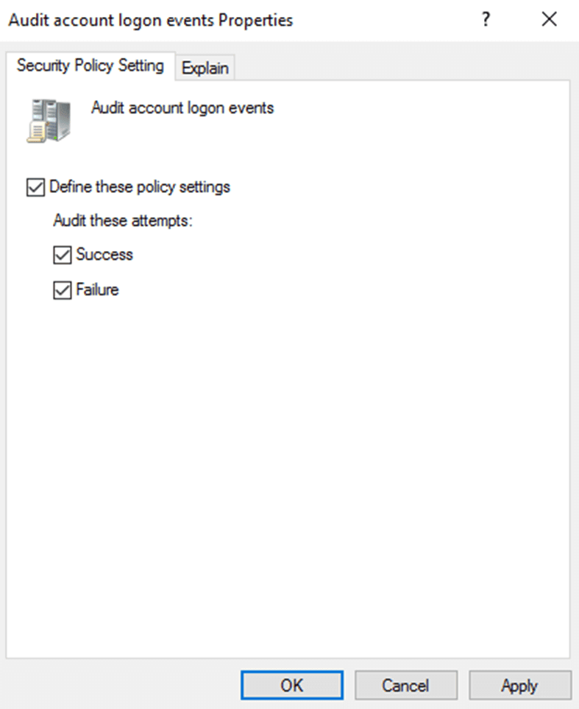579x709 pixels.
Task: Click the question mark help button
Action: pos(486,19)
